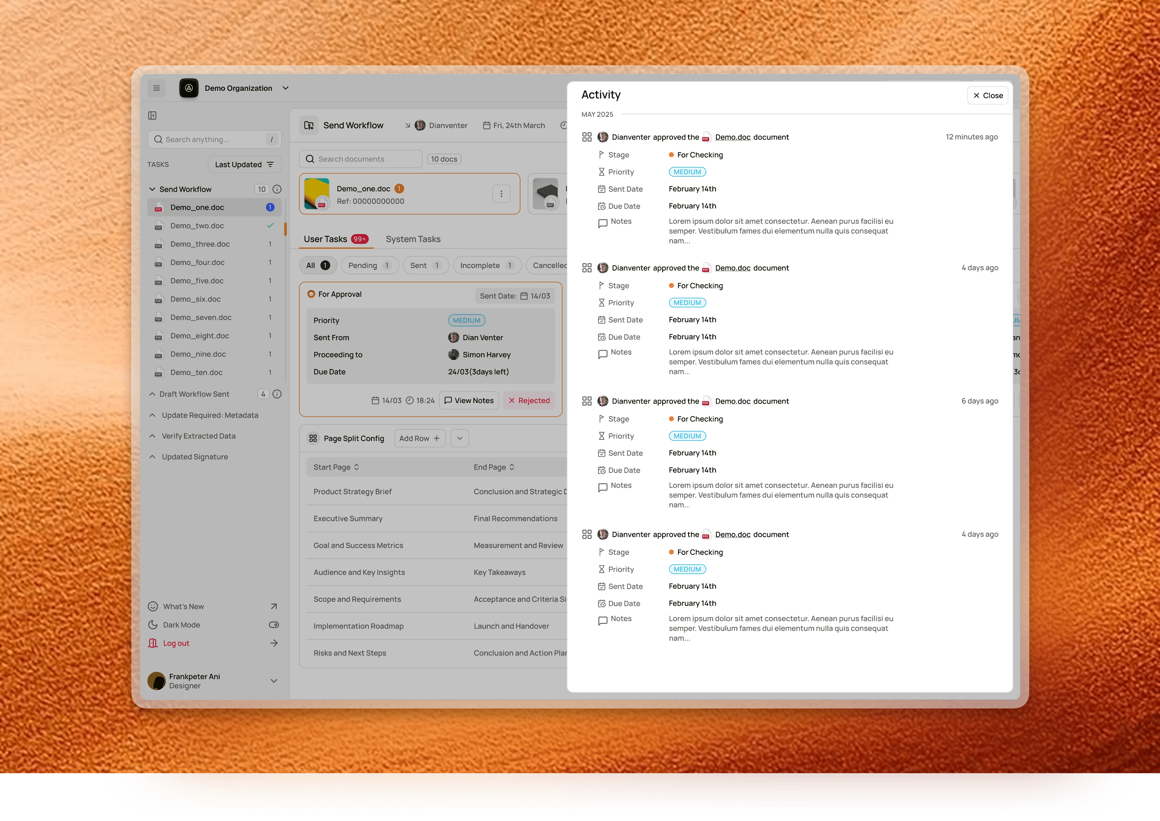1160x821 pixels.
Task: Switch to the User Tasks tab
Action: click(336, 239)
